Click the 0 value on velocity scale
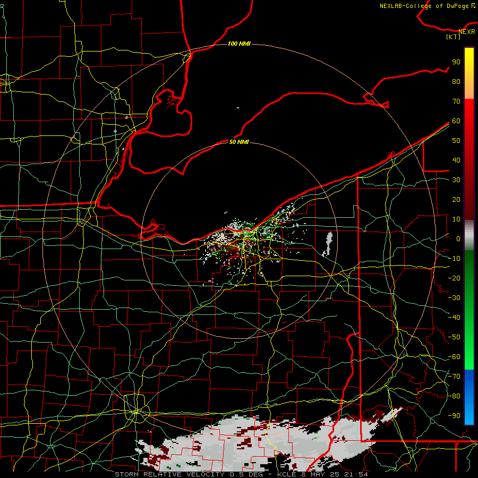Viewport: 478px width, 478px height. (x=458, y=239)
